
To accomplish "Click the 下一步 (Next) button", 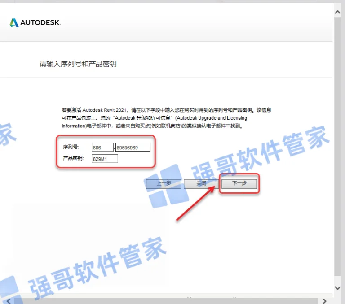I will (239, 184).
